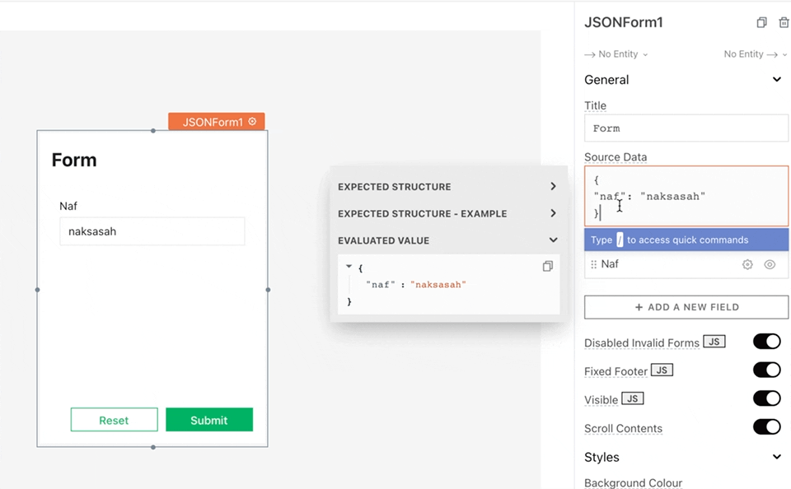Open the incoming No Entity dropdown
791x489 pixels.
tap(616, 54)
